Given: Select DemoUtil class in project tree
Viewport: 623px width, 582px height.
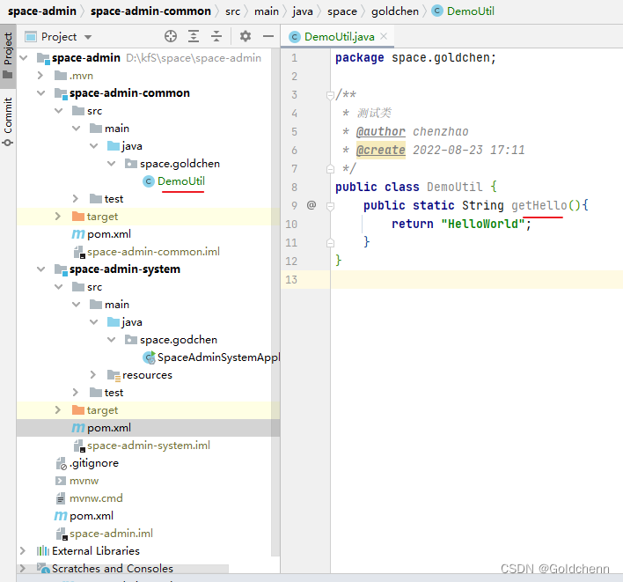Looking at the screenshot, I should click(180, 181).
